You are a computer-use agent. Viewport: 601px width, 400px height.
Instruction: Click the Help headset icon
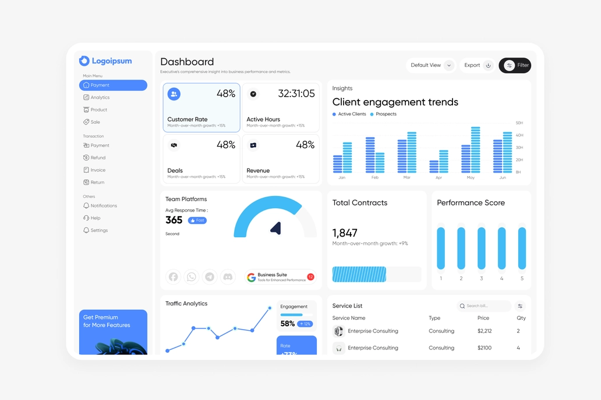pyautogui.click(x=86, y=218)
